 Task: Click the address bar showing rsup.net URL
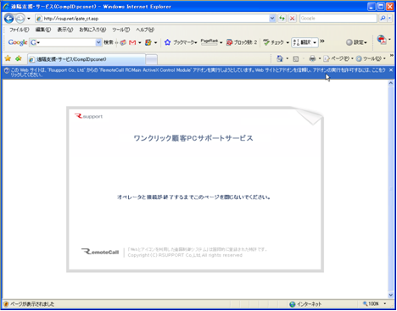153,19
